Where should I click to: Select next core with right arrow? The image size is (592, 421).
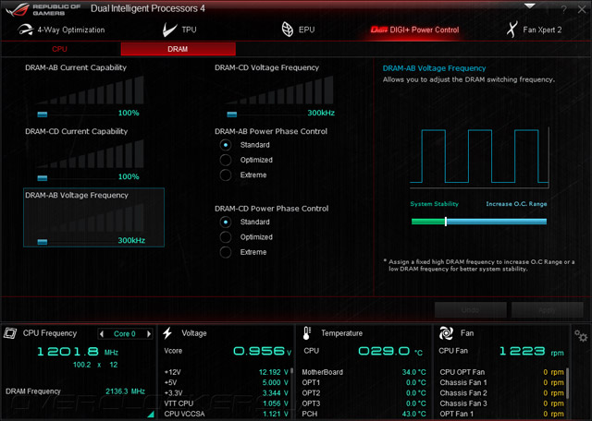point(149,333)
